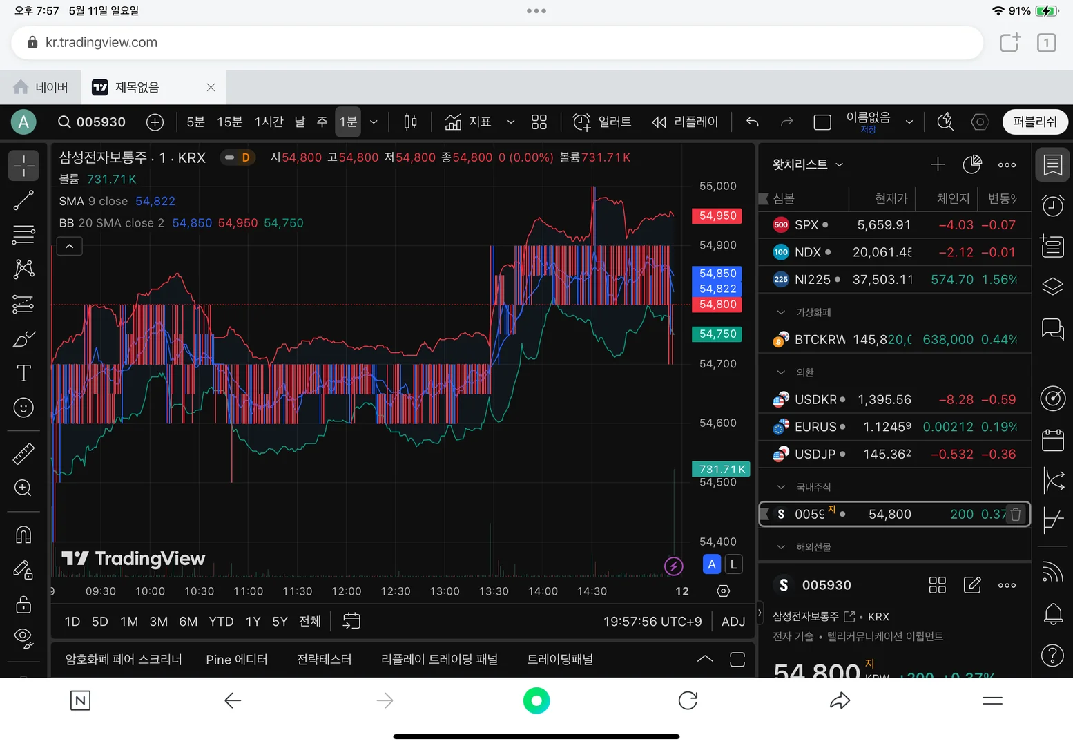Switch to the weekly 주 timeframe
1073x746 pixels.
(x=322, y=122)
